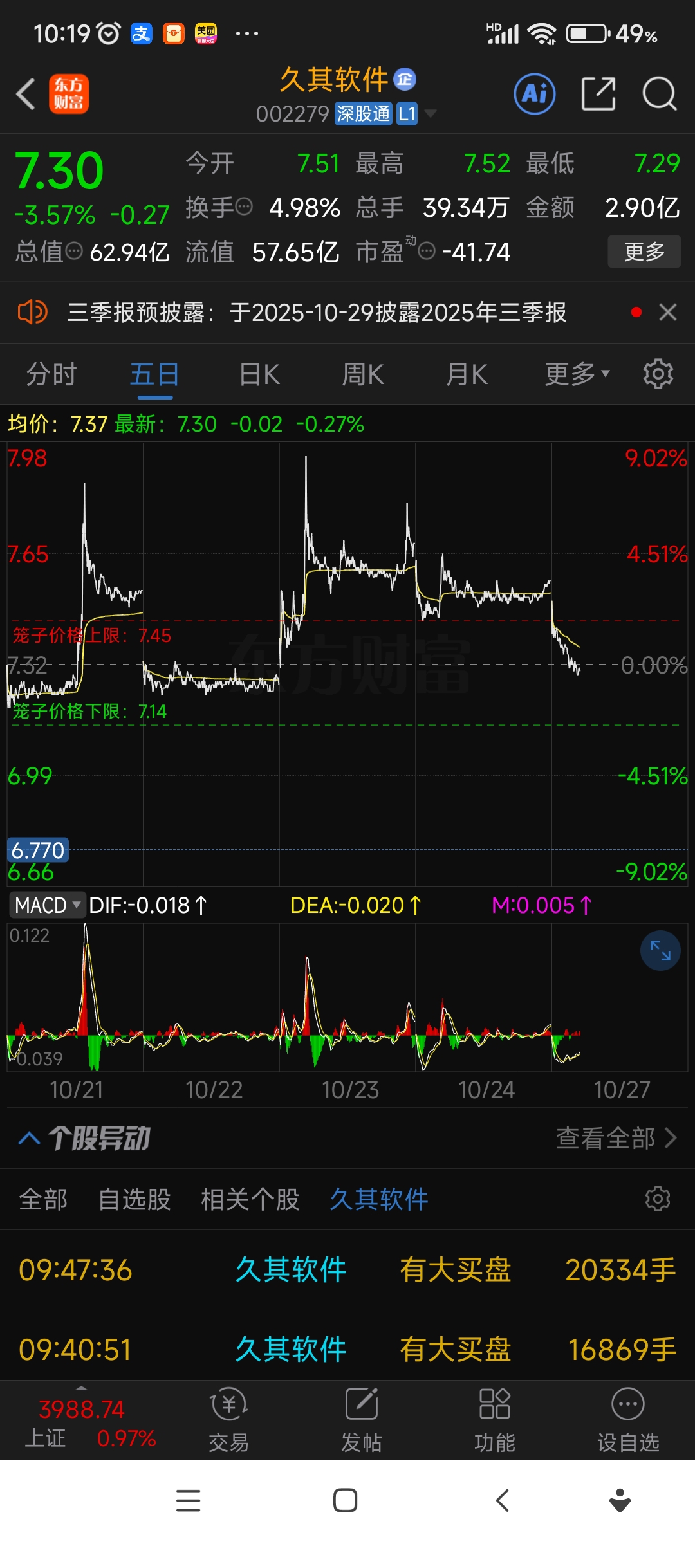695x1544 pixels.
Task: Tap Android home button
Action: (346, 1500)
